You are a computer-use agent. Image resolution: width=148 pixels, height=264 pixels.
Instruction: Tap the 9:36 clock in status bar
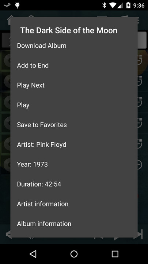point(139,5)
